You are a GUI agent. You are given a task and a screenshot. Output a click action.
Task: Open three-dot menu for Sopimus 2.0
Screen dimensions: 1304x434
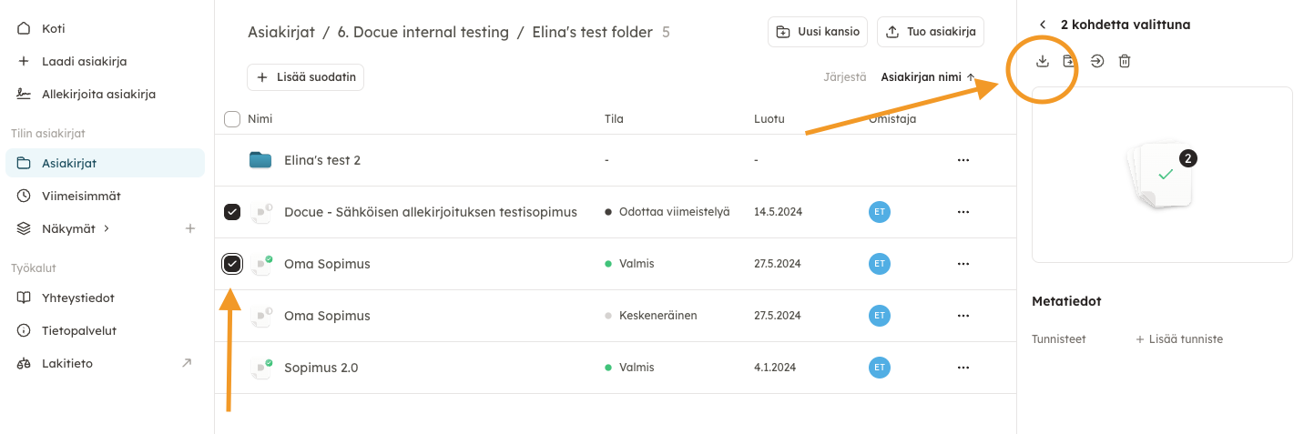[x=963, y=368]
